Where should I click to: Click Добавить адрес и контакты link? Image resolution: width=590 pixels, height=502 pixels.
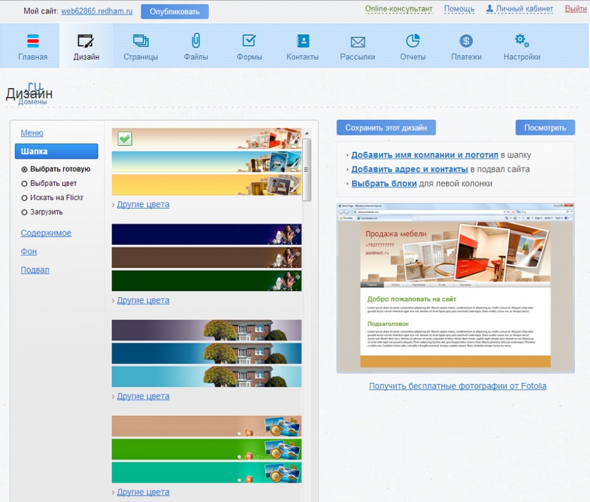(x=409, y=169)
